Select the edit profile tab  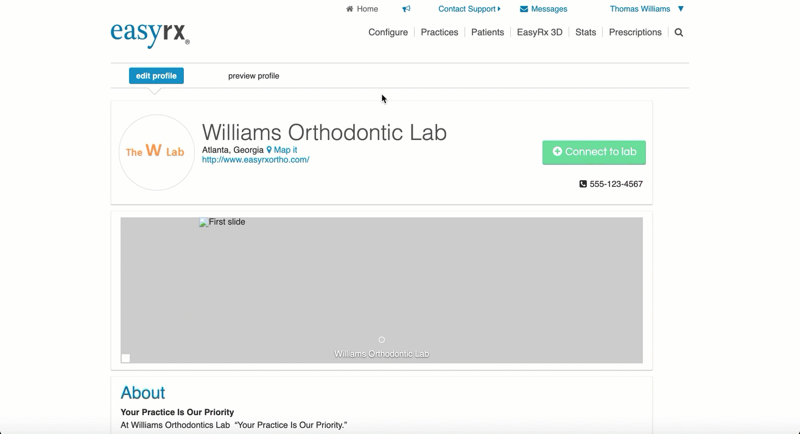156,76
